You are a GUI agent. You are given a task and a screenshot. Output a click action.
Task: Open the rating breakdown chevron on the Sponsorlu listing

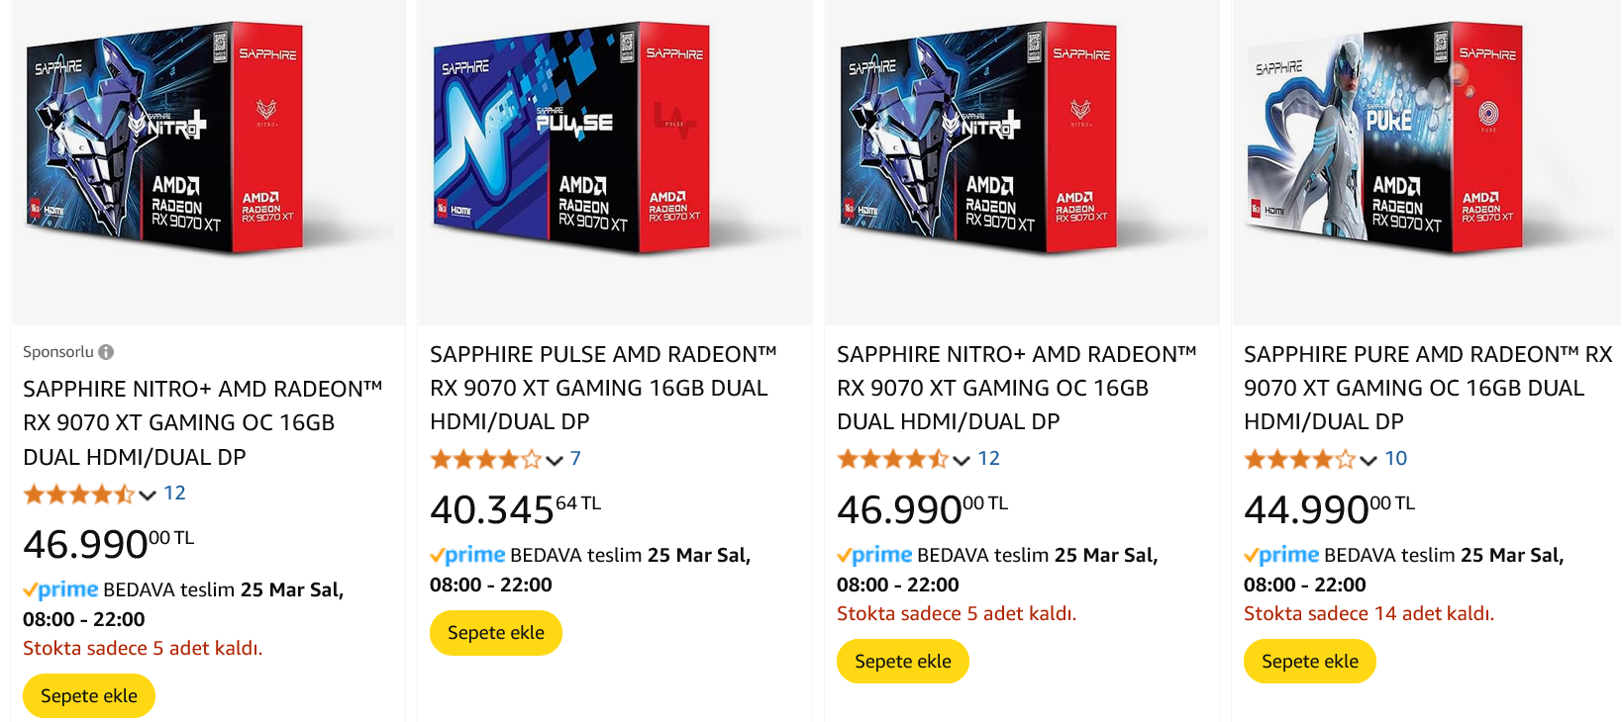click(148, 495)
